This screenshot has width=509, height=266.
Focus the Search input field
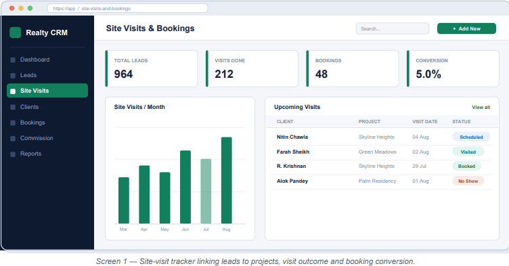pyautogui.click(x=393, y=28)
